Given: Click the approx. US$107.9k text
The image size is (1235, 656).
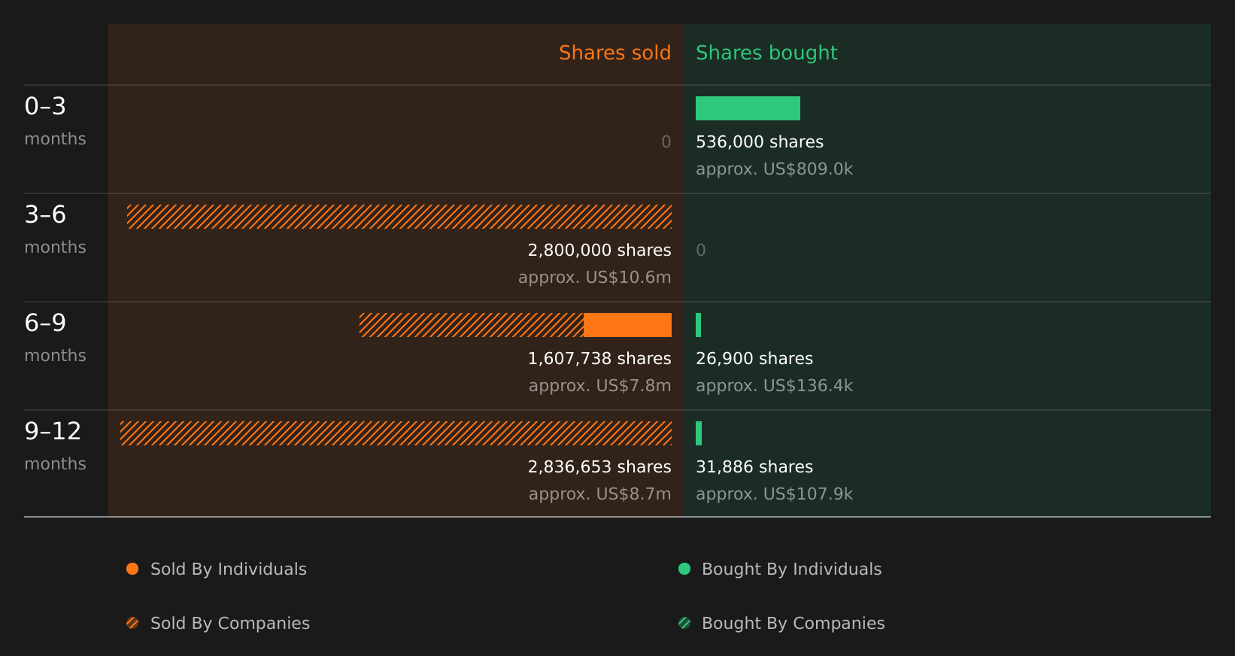Looking at the screenshot, I should click(x=775, y=494).
